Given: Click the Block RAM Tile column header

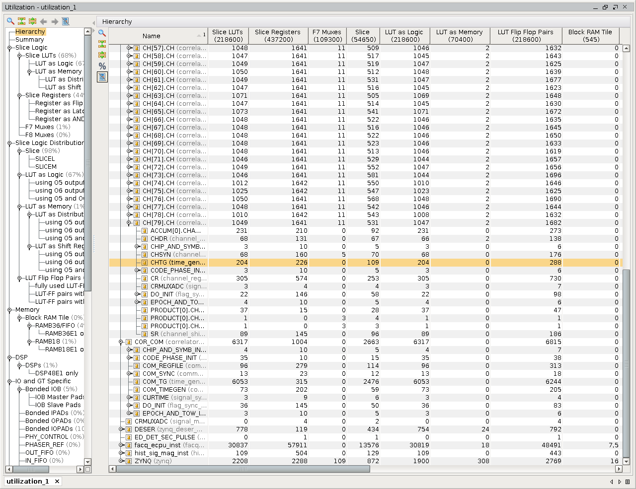Looking at the screenshot, I should (590, 36).
